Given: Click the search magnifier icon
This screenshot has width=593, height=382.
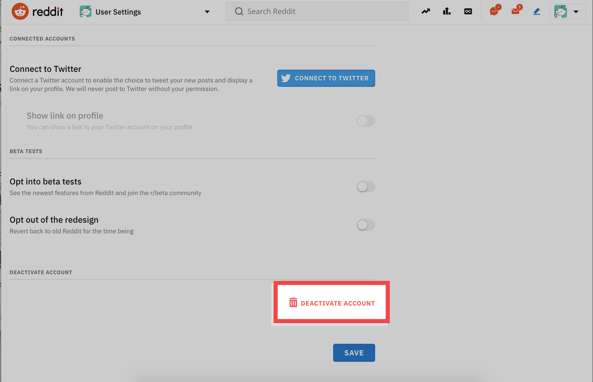Looking at the screenshot, I should pos(239,11).
